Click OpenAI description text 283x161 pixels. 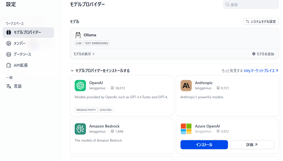click(121, 97)
